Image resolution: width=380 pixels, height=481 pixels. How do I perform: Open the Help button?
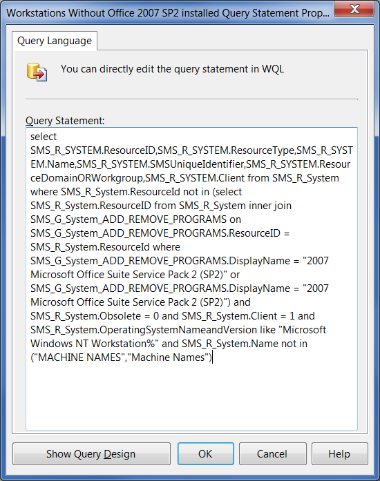tap(339, 453)
